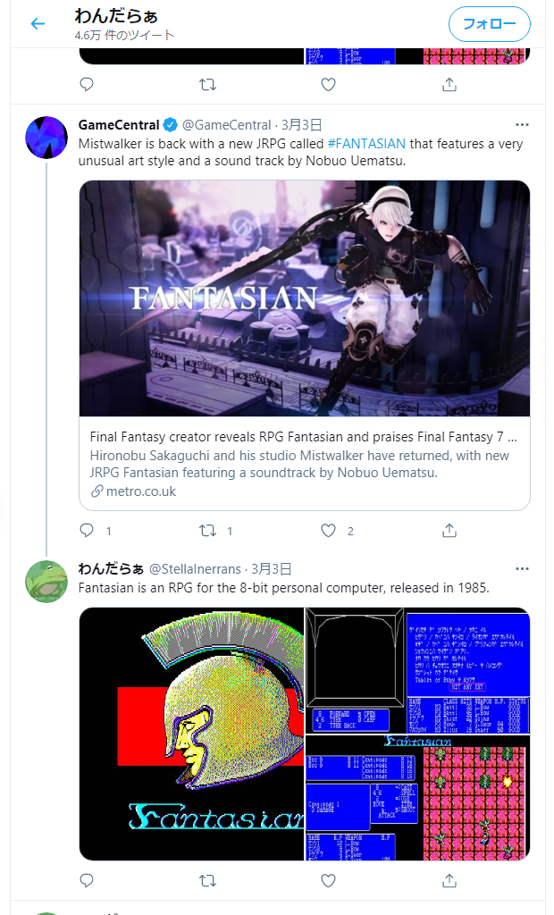Go back with the blue arrow icon
Screen dimensions: 554x915
pos(38,24)
